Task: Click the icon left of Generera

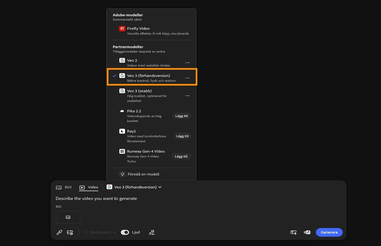Action: (307, 232)
